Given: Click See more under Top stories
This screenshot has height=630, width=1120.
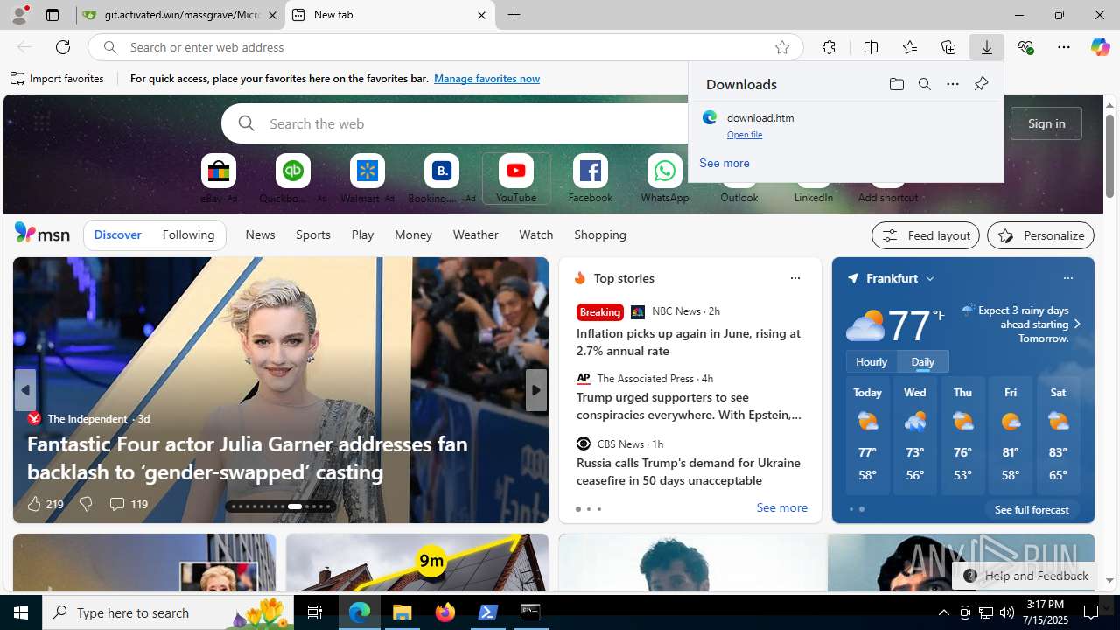Looking at the screenshot, I should point(781,507).
